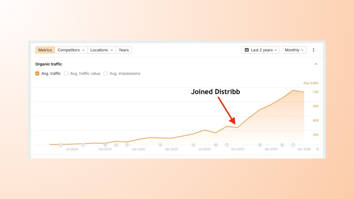The width and height of the screenshot is (354, 199).
Task: Click the traffic line peak near 1.2K
Action: point(293,90)
